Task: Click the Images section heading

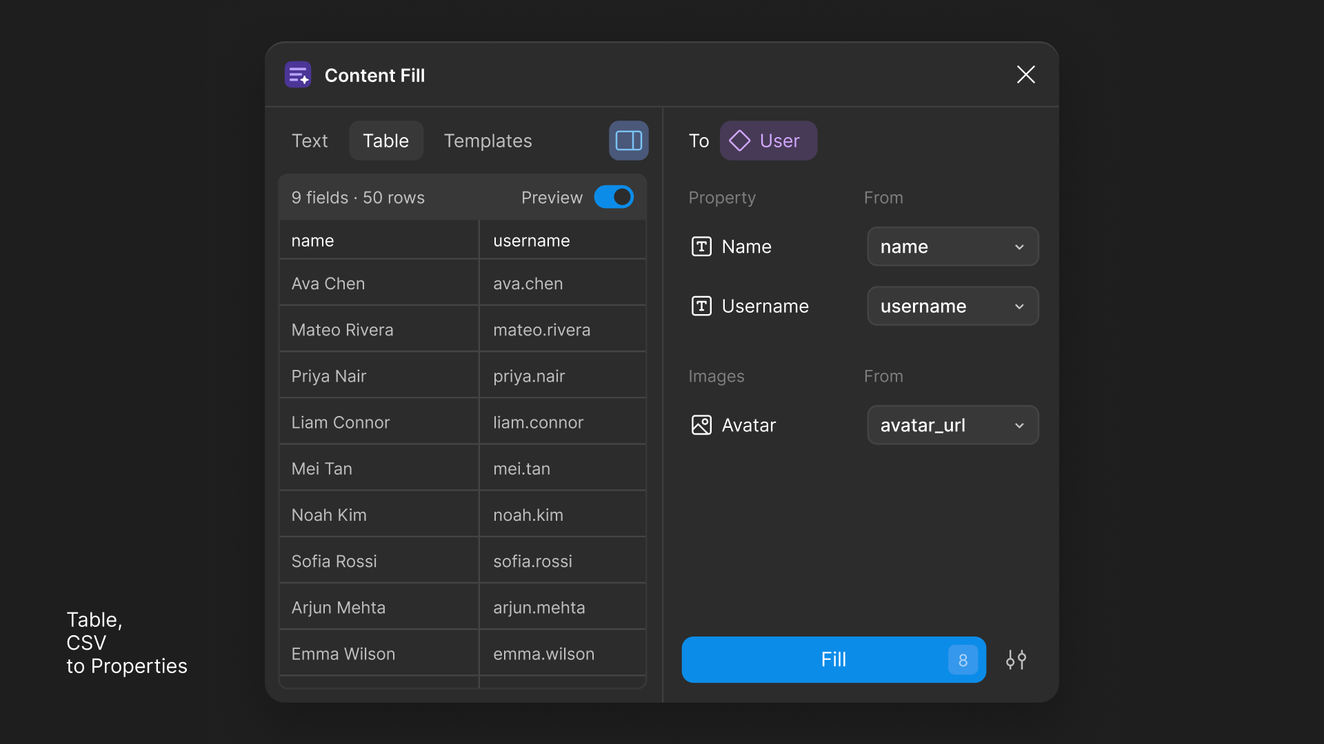Action: coord(716,376)
